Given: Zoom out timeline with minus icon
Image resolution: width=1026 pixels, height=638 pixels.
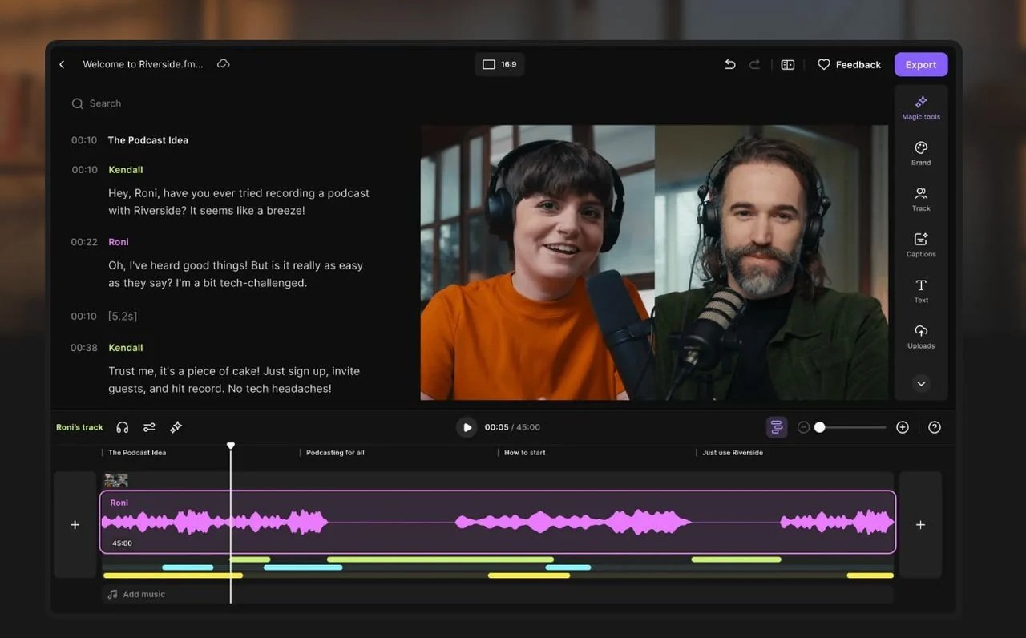Looking at the screenshot, I should click(x=803, y=427).
